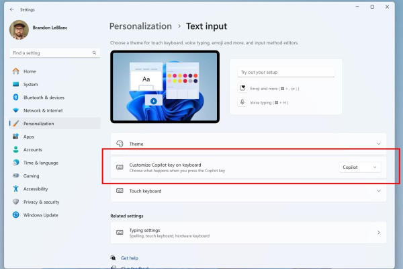Open Accounts settings

pyautogui.click(x=55, y=149)
